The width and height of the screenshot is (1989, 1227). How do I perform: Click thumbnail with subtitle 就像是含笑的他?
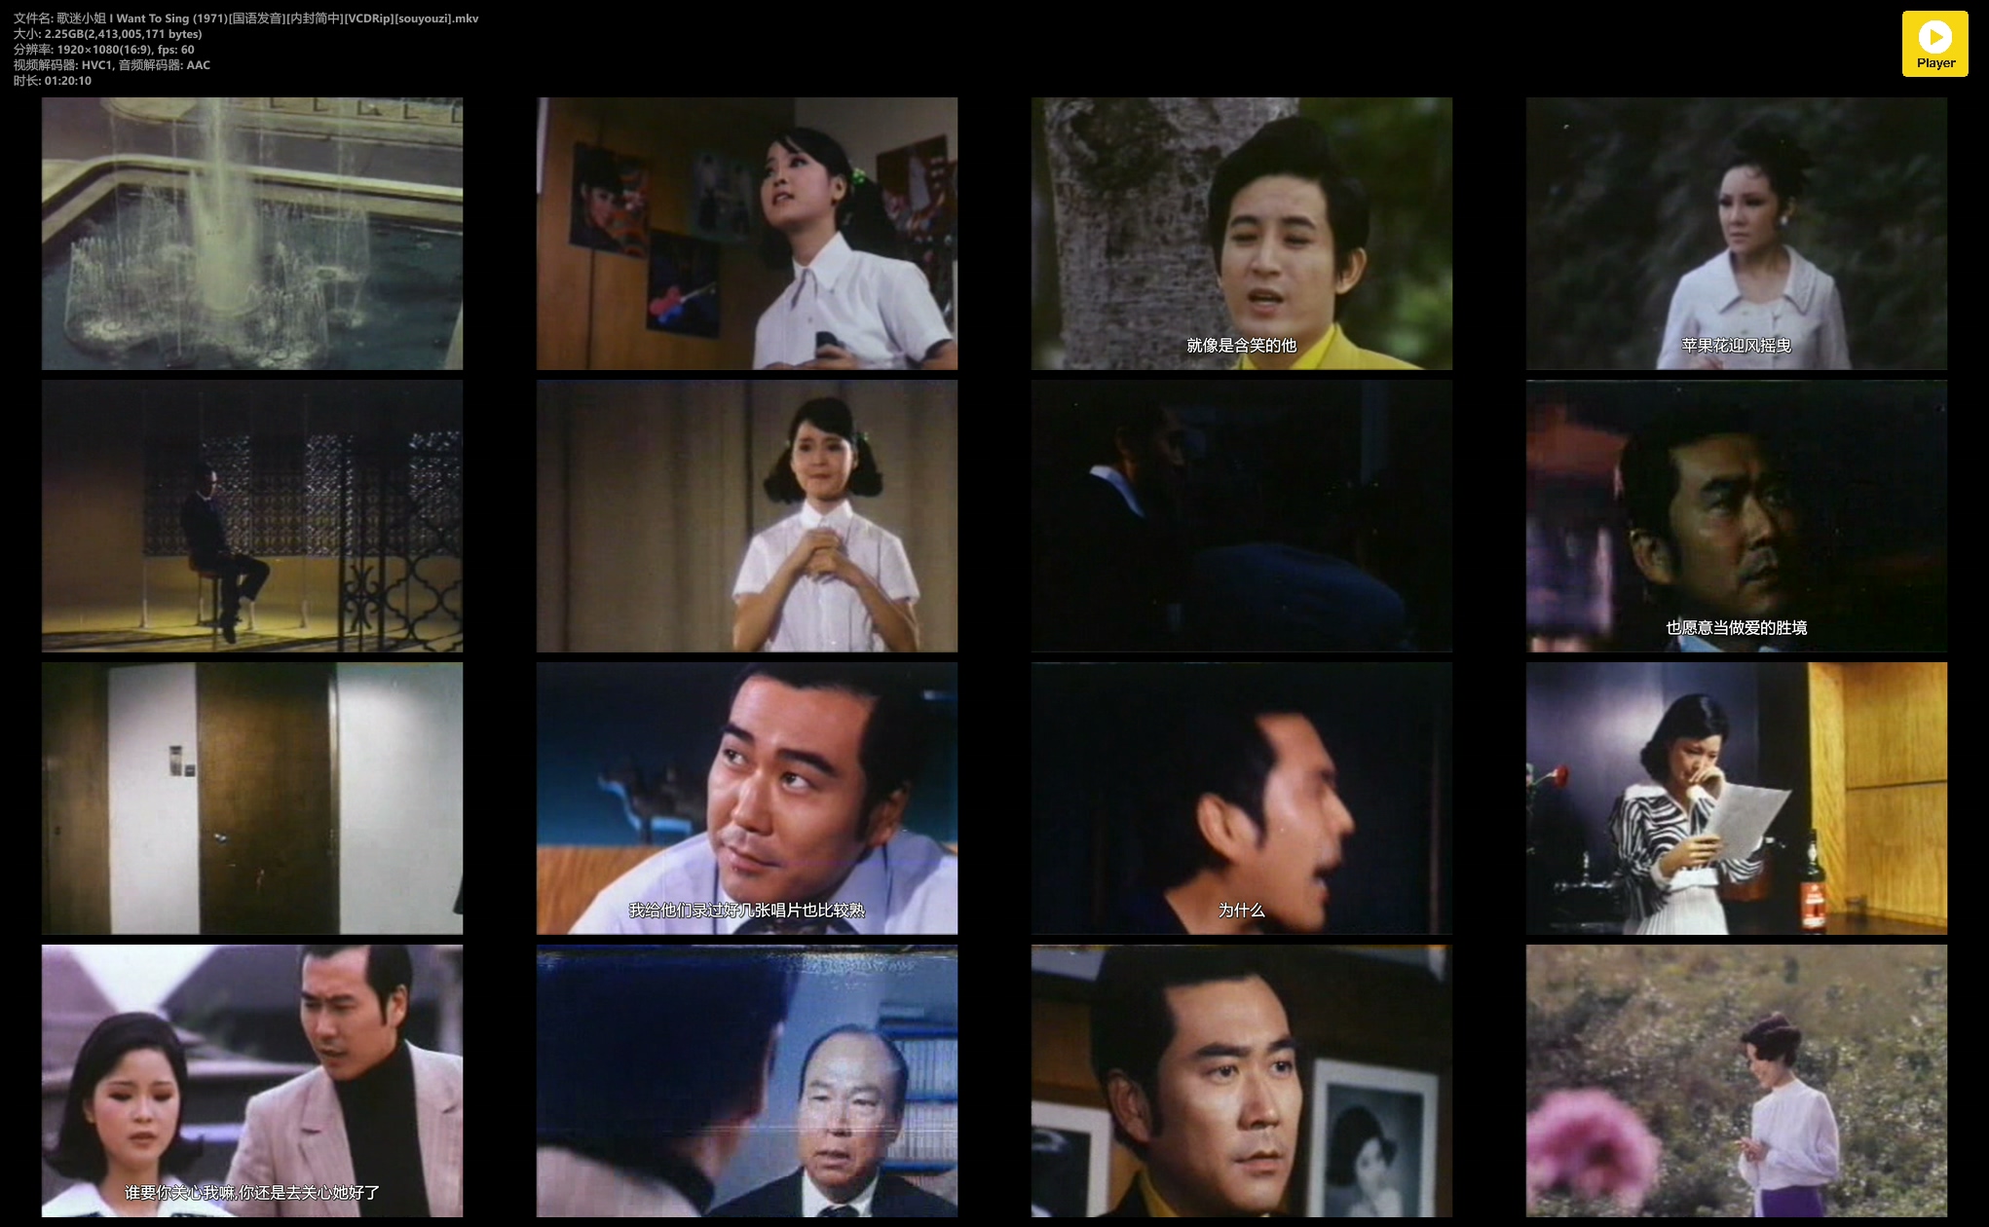tap(1242, 233)
